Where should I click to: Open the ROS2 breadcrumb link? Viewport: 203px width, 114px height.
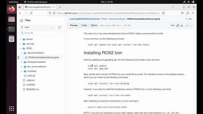tap(104, 19)
